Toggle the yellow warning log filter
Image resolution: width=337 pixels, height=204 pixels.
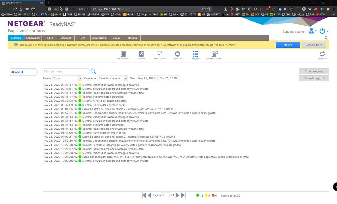[x=206, y=195]
